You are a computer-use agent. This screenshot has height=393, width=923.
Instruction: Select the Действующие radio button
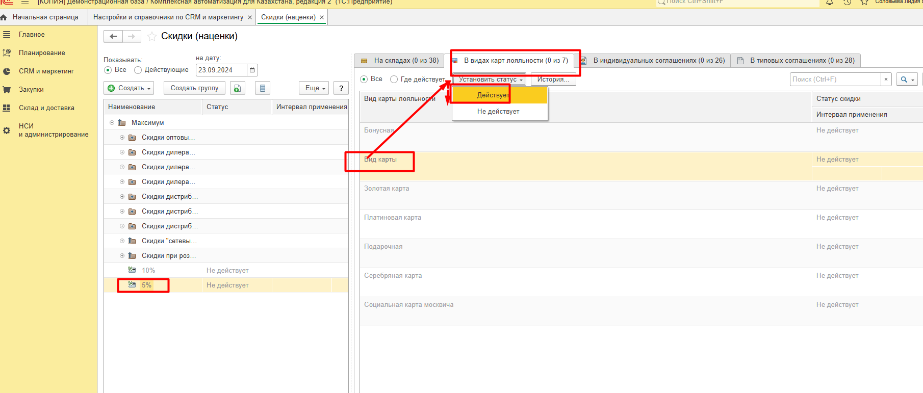coord(138,70)
